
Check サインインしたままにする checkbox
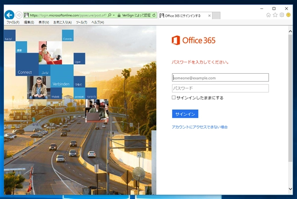[174, 98]
